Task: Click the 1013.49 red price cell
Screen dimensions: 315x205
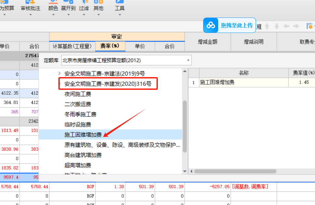Action: [x=10, y=130]
